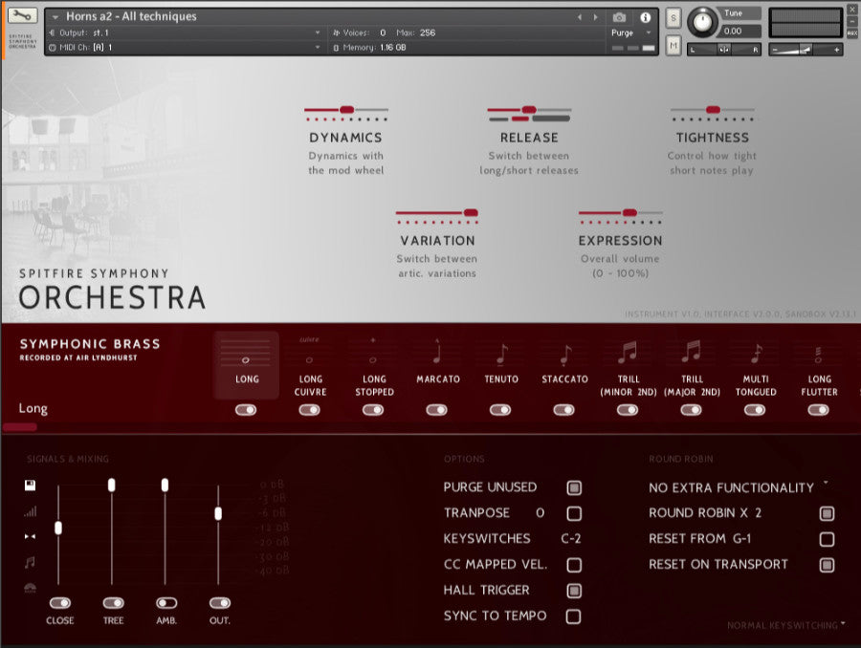Click the mixer floppy save preset icon
This screenshot has width=861, height=648.
31,485
